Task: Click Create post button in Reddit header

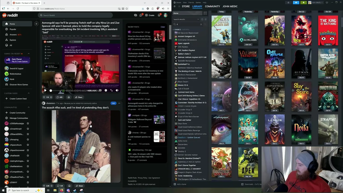Action: point(150,15)
